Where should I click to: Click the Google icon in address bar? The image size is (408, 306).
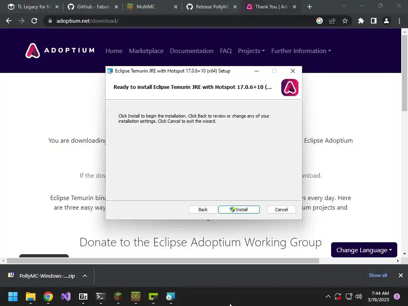[320, 21]
